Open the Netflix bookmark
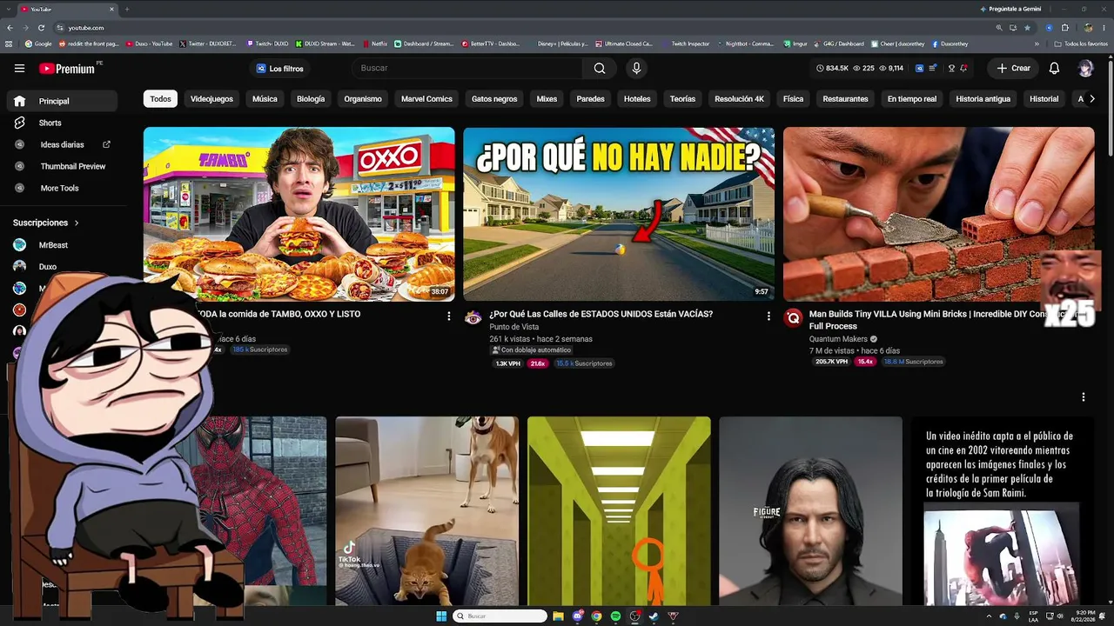This screenshot has width=1114, height=626. tap(375, 43)
